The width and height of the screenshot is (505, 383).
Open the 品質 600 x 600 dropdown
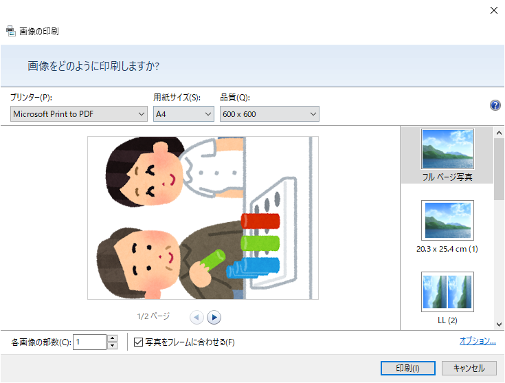269,113
